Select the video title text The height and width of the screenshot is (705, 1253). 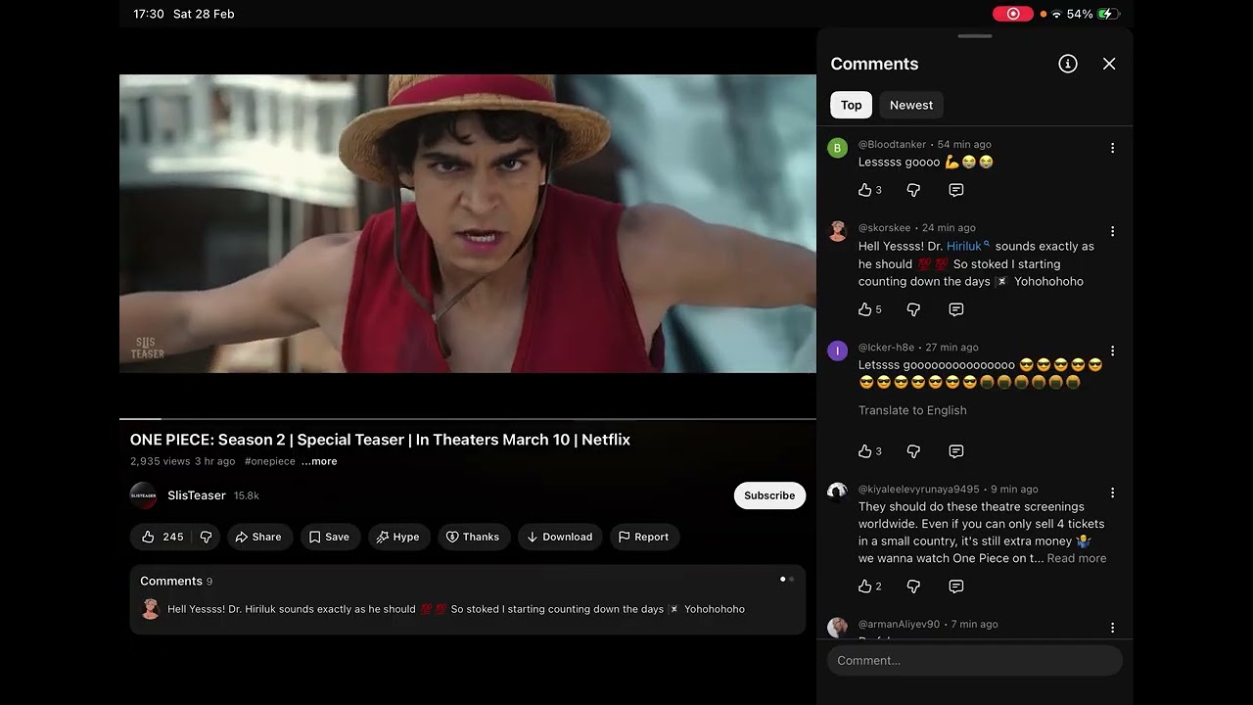[x=380, y=440]
